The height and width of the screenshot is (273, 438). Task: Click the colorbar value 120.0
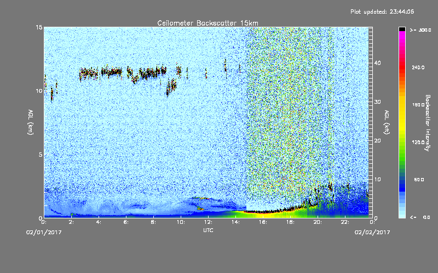418,143
